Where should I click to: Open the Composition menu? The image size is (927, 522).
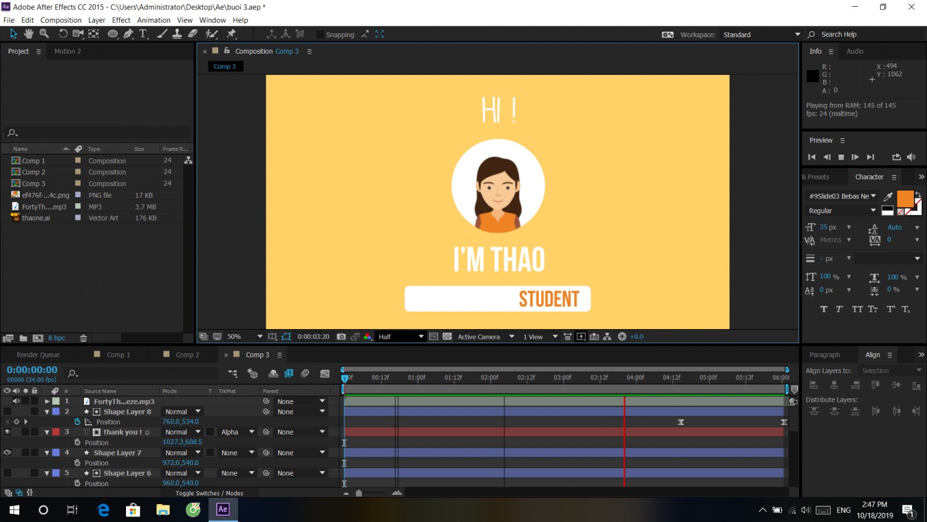click(61, 20)
